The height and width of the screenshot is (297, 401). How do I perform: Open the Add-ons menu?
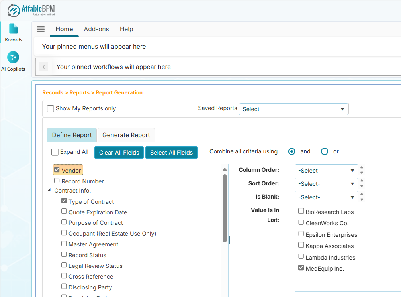[96, 29]
